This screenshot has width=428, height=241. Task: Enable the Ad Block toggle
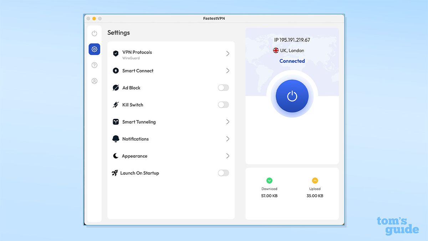click(x=223, y=87)
